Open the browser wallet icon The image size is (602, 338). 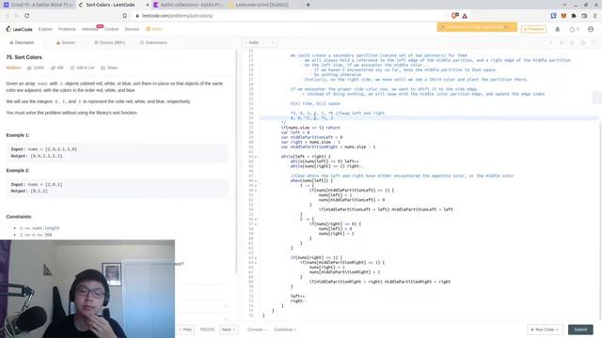click(x=584, y=16)
